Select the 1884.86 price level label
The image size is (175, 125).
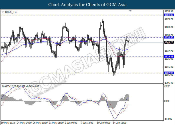pos(169,15)
